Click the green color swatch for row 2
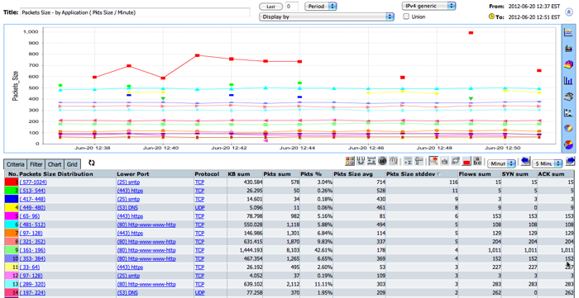579x298 pixels. pyautogui.click(x=12, y=191)
